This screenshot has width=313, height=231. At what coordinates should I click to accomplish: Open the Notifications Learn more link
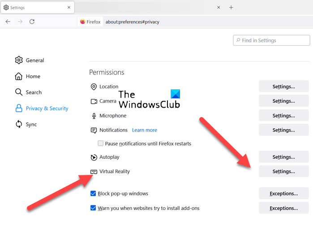(x=144, y=130)
